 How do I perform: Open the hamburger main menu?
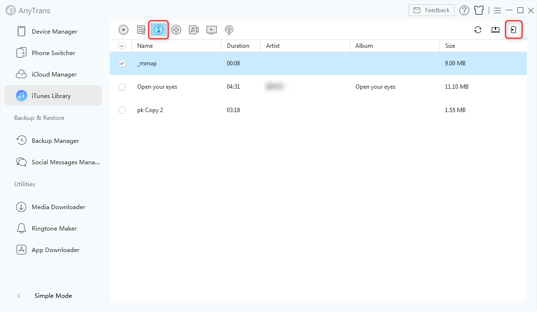pyautogui.click(x=497, y=11)
